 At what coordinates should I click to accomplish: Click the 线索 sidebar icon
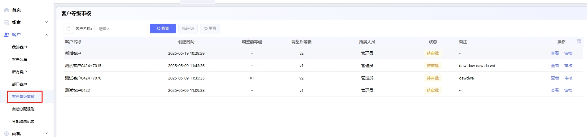tap(7, 22)
